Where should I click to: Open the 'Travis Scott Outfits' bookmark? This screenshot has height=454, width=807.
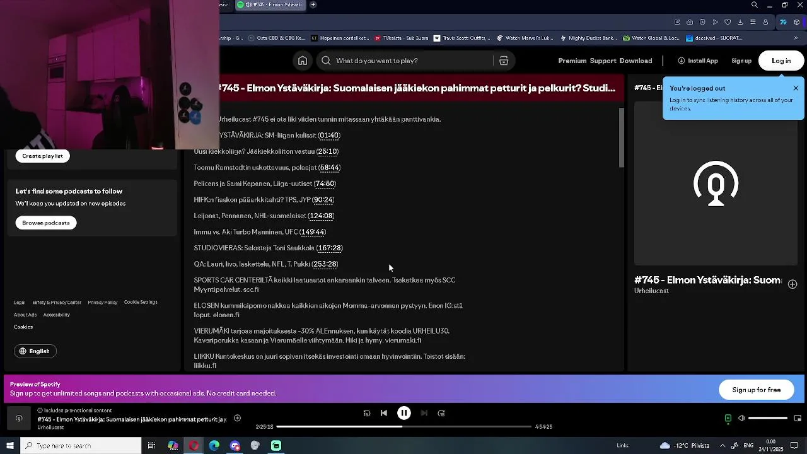[462, 38]
